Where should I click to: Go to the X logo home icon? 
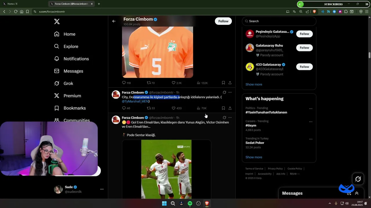(57, 21)
